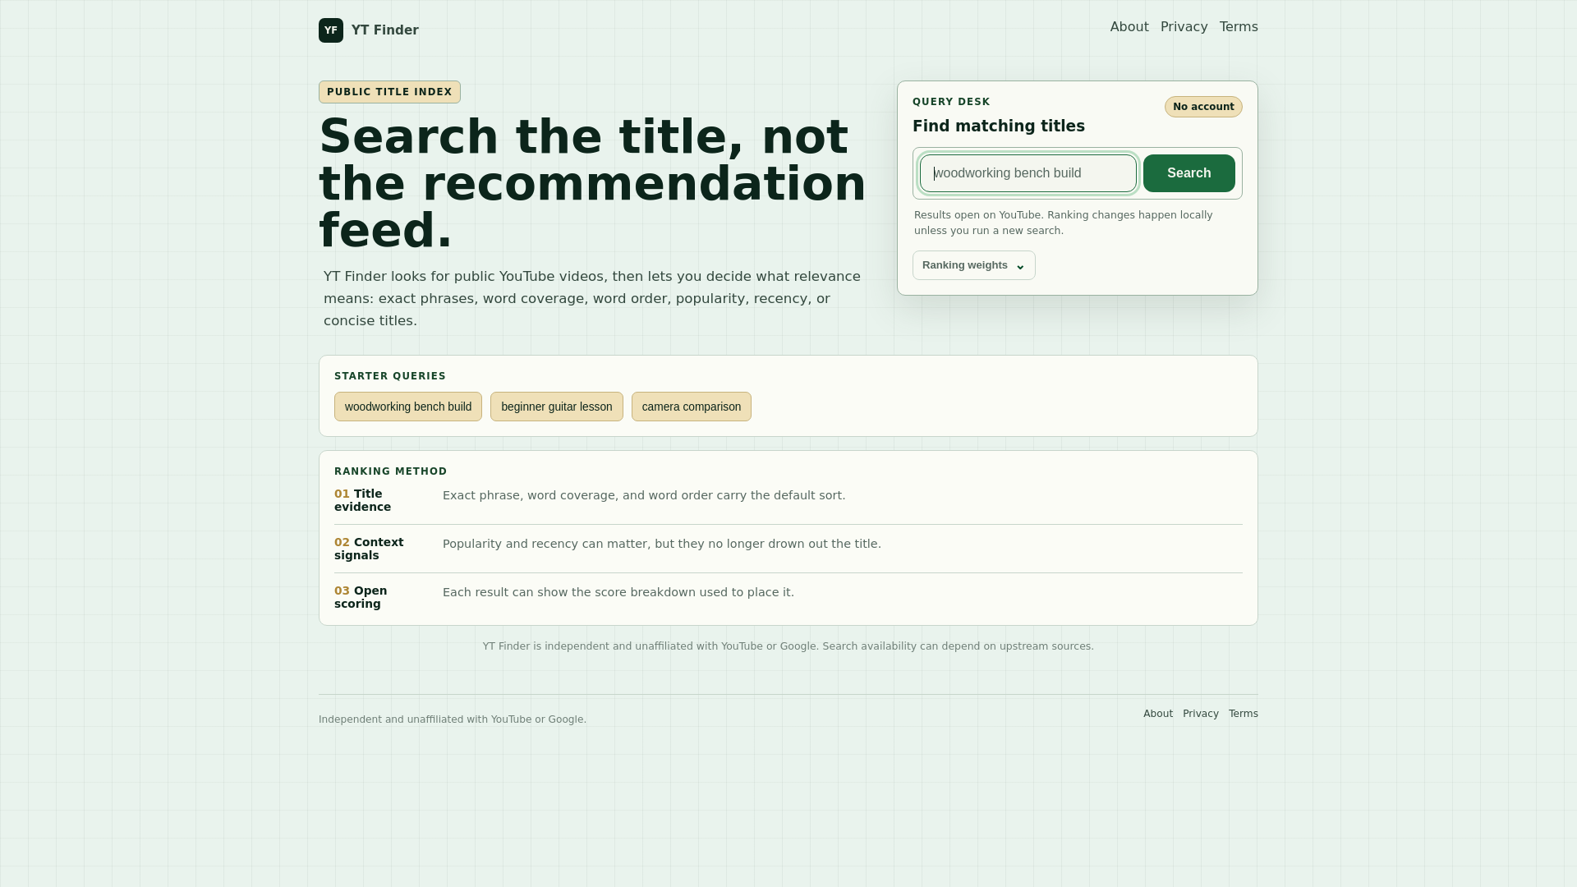Click the text 'Results open on YouTube' note
Image resolution: width=1577 pixels, height=887 pixels.
click(x=1064, y=223)
